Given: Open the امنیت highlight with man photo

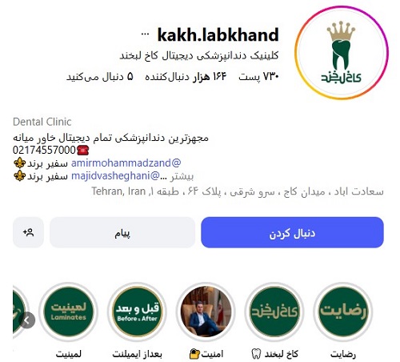Looking at the screenshot, I should 206,312.
